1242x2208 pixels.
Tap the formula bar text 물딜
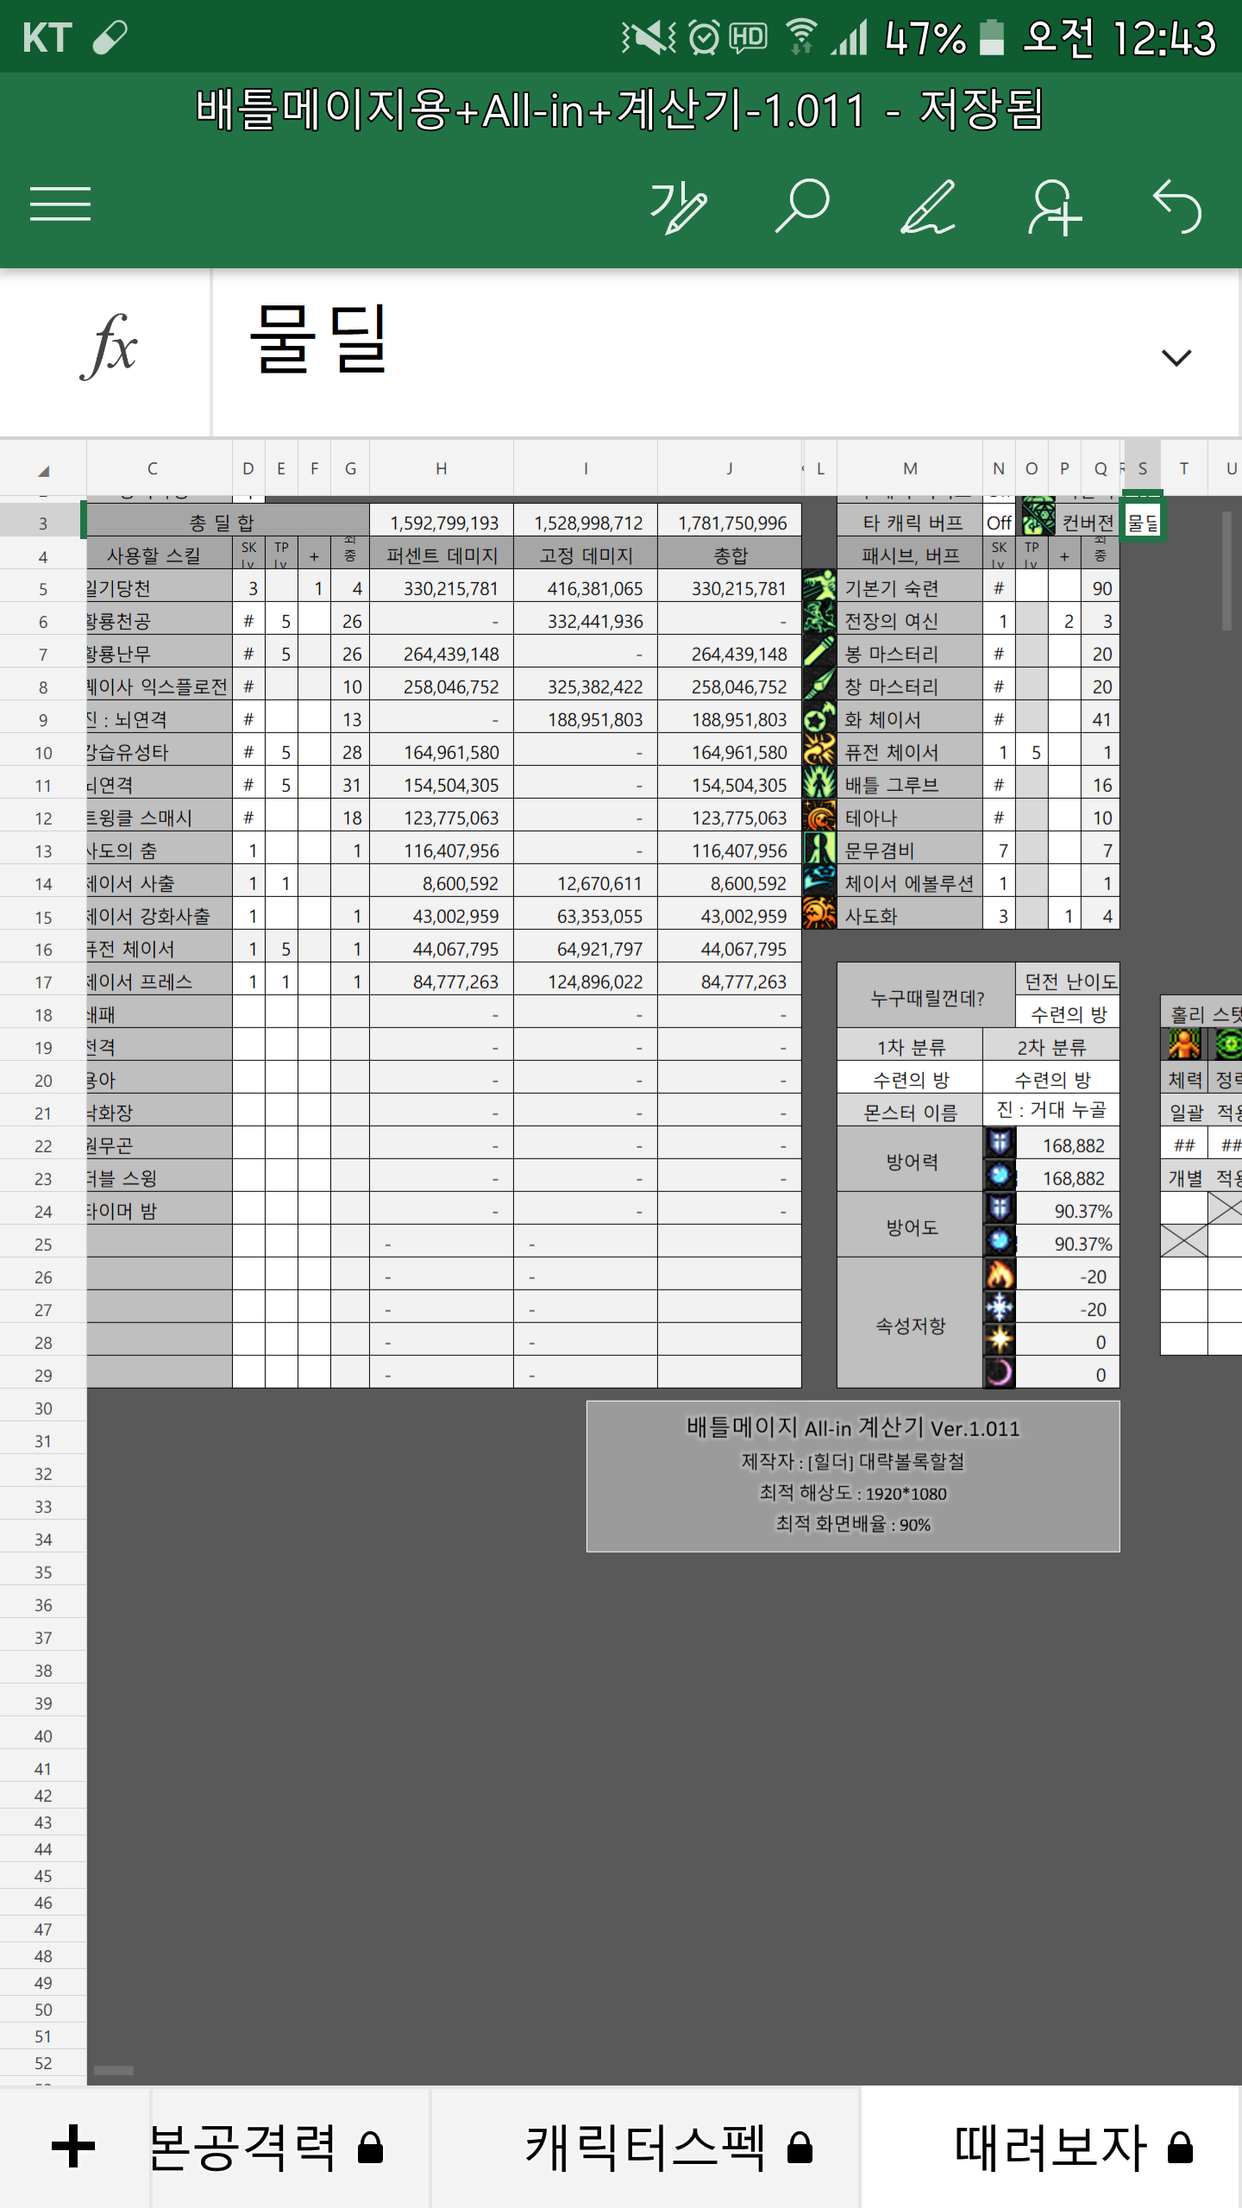coord(319,340)
